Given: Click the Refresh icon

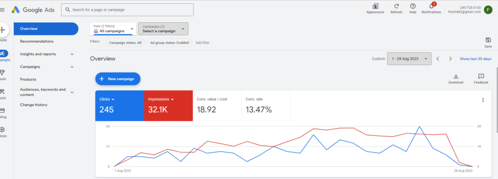Looking at the screenshot, I should [396, 6].
